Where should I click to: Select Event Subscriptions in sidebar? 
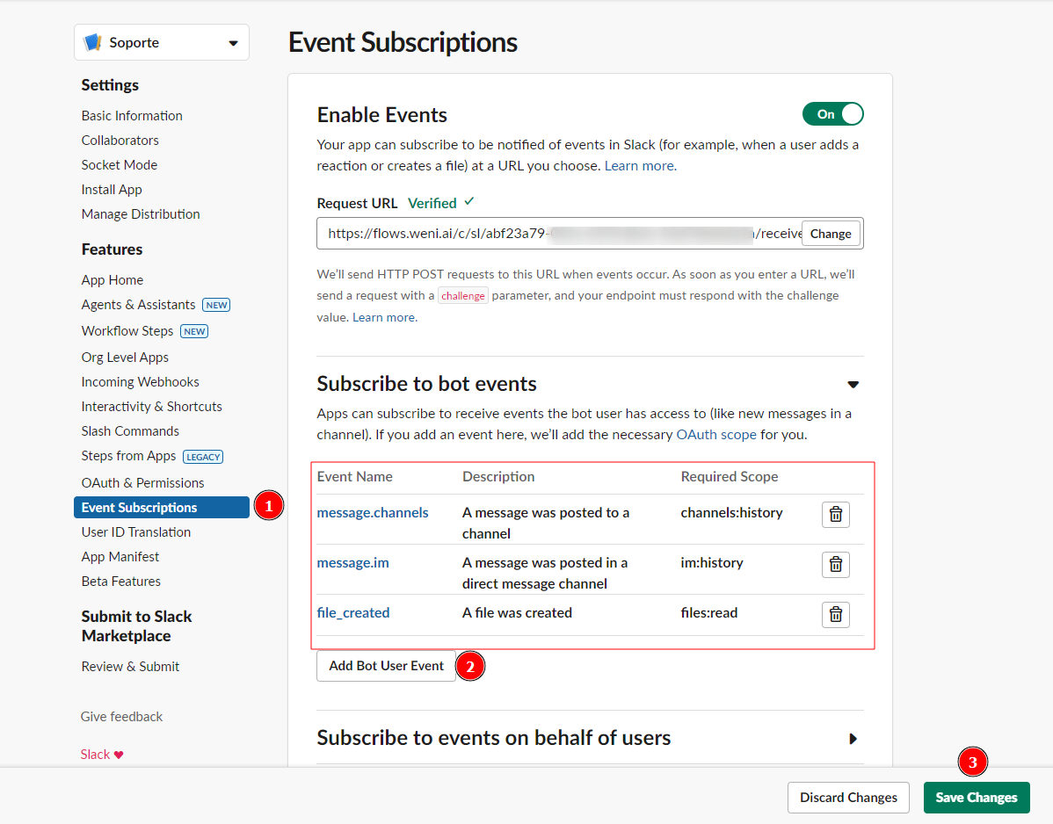click(x=162, y=507)
